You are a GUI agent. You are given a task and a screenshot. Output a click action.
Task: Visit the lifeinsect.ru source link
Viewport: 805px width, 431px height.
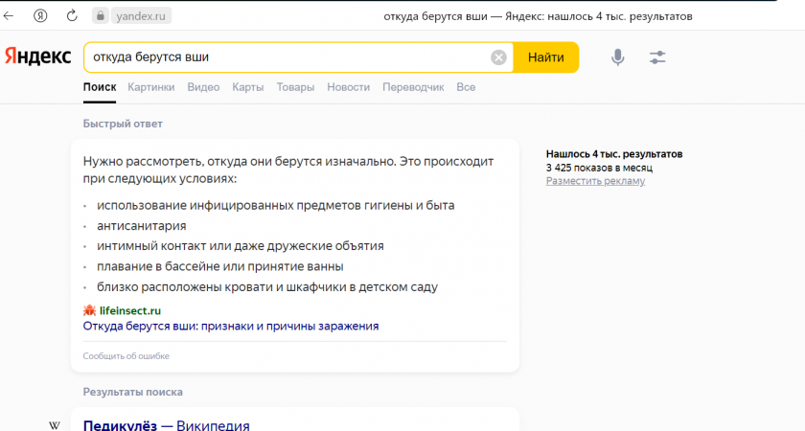coord(130,310)
